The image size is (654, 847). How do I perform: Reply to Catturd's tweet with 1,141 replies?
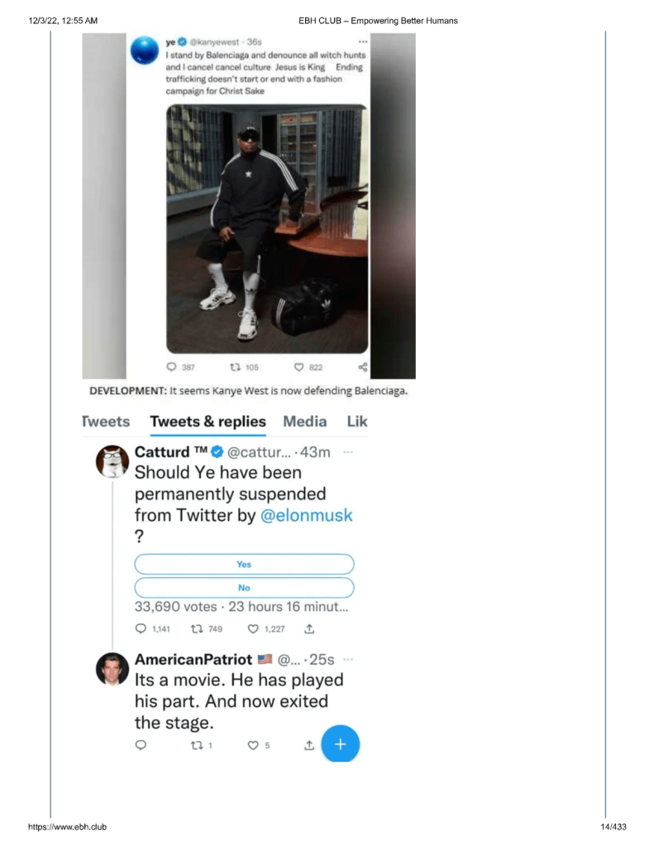click(140, 628)
